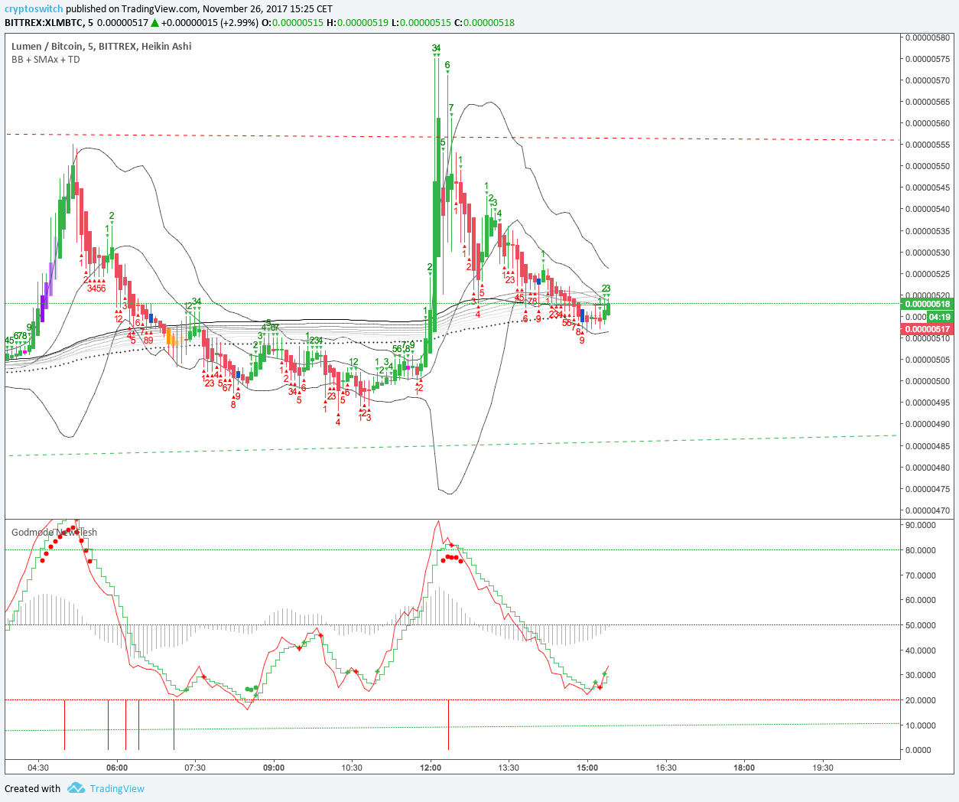Click the 0.00000470 price axis value

pyautogui.click(x=928, y=510)
